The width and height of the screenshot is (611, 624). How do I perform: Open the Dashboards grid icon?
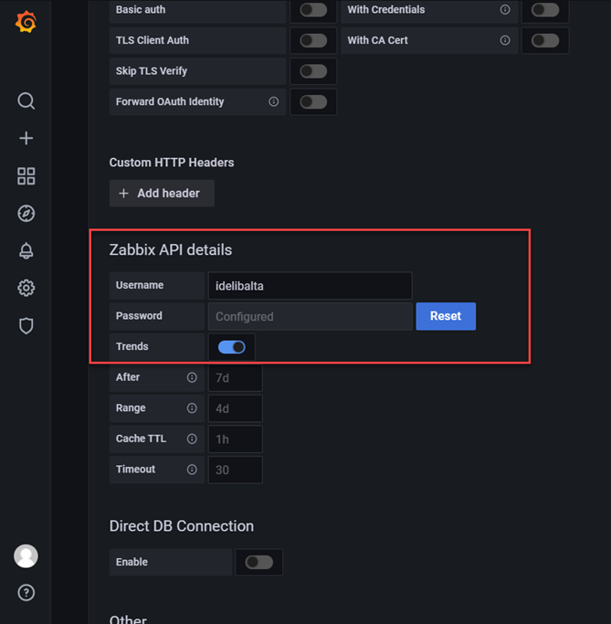coord(26,176)
